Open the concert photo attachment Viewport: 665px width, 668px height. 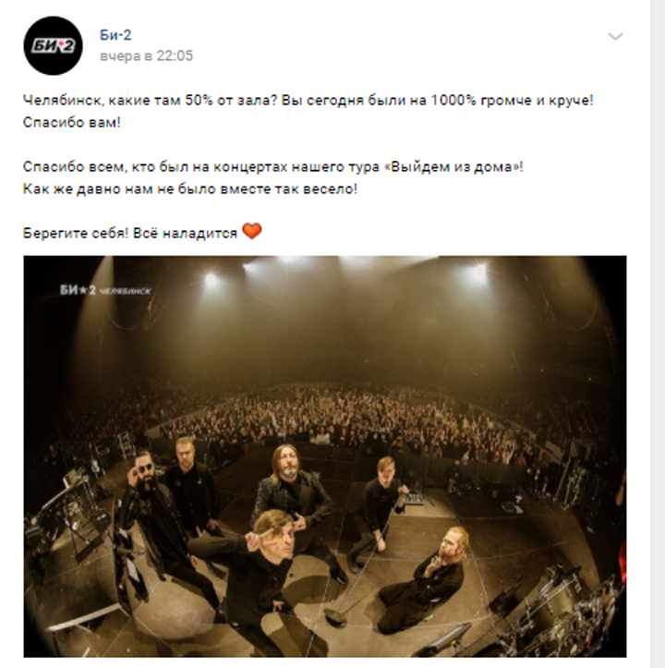[325, 456]
